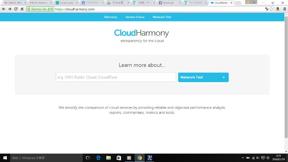This screenshot has height=162, width=288.
Task: Open Task View from the taskbar
Action: [88, 158]
